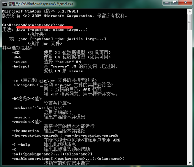This screenshot has height=167, width=194.
Task: Click the empty scrollbar track below the thumb
Action: [189, 95]
